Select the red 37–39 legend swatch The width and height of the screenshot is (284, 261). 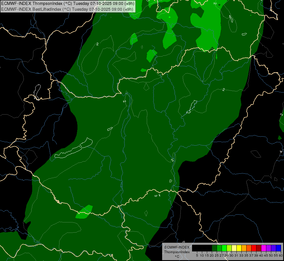254,248
